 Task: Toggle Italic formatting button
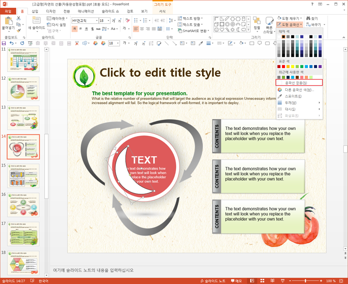pyautogui.click(x=80, y=29)
